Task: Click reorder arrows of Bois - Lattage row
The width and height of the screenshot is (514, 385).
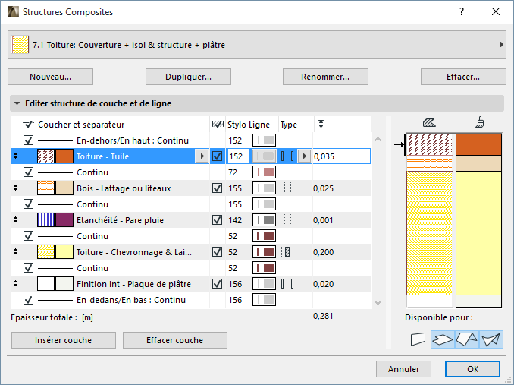Action: (15, 188)
